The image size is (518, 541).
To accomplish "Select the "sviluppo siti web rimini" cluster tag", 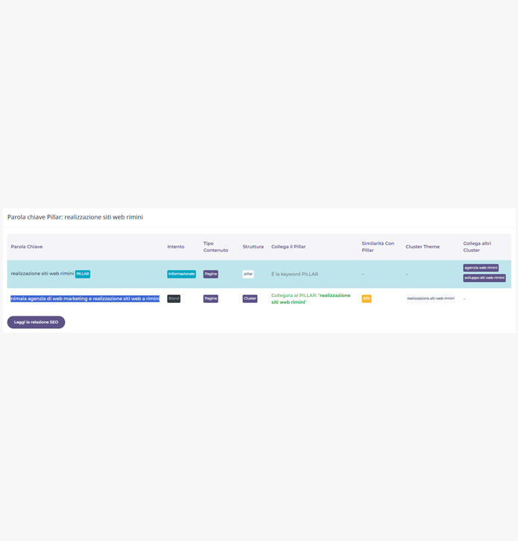I will click(x=484, y=278).
